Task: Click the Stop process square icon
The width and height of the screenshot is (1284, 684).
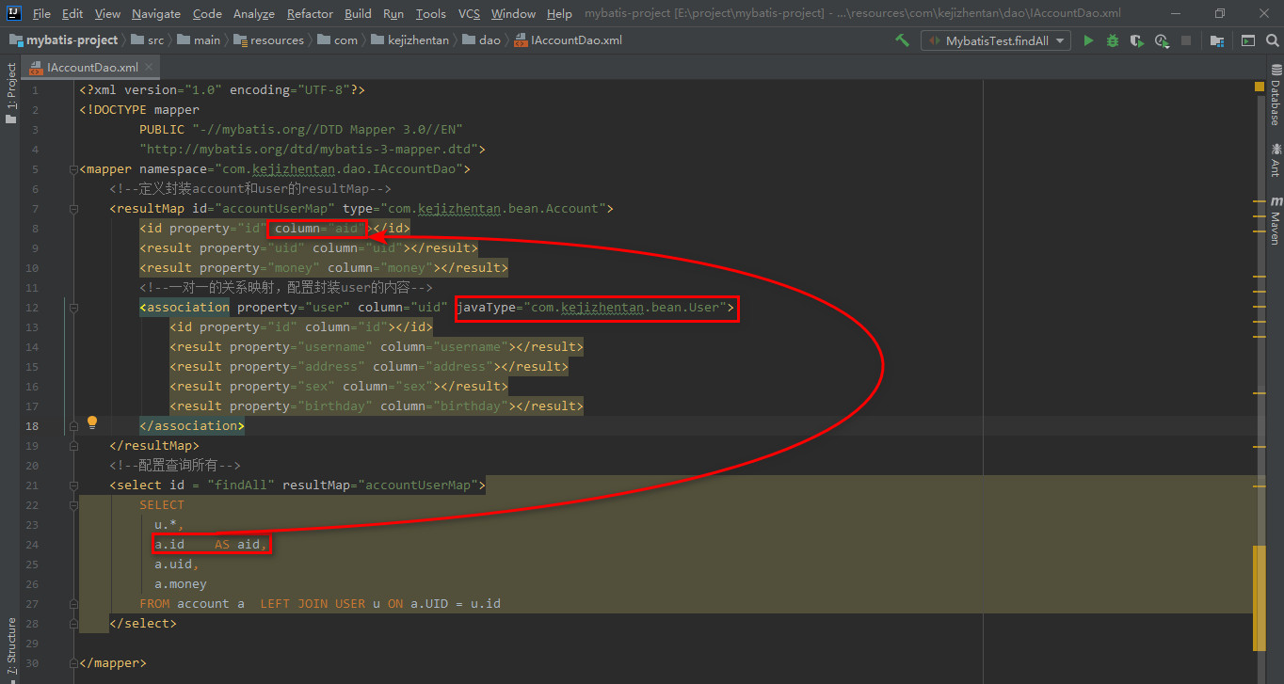Action: 1186,40
